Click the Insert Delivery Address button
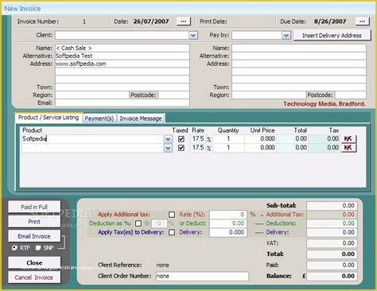Viewport: 377px width, 291px height. 332,36
